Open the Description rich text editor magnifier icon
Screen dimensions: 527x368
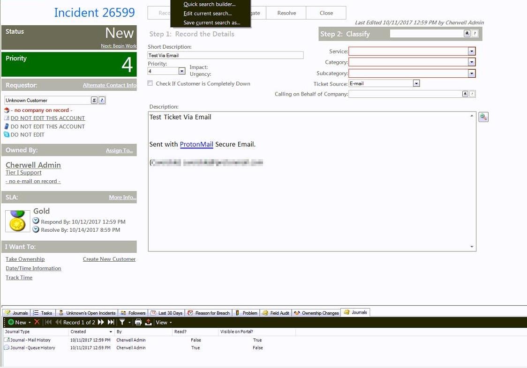tap(483, 117)
